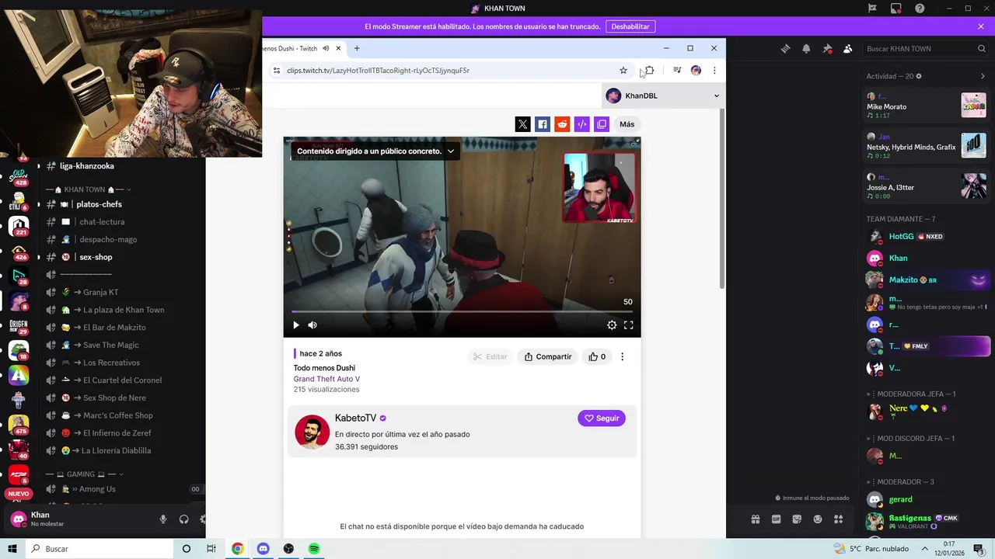Bookmark this page with the star

click(623, 70)
